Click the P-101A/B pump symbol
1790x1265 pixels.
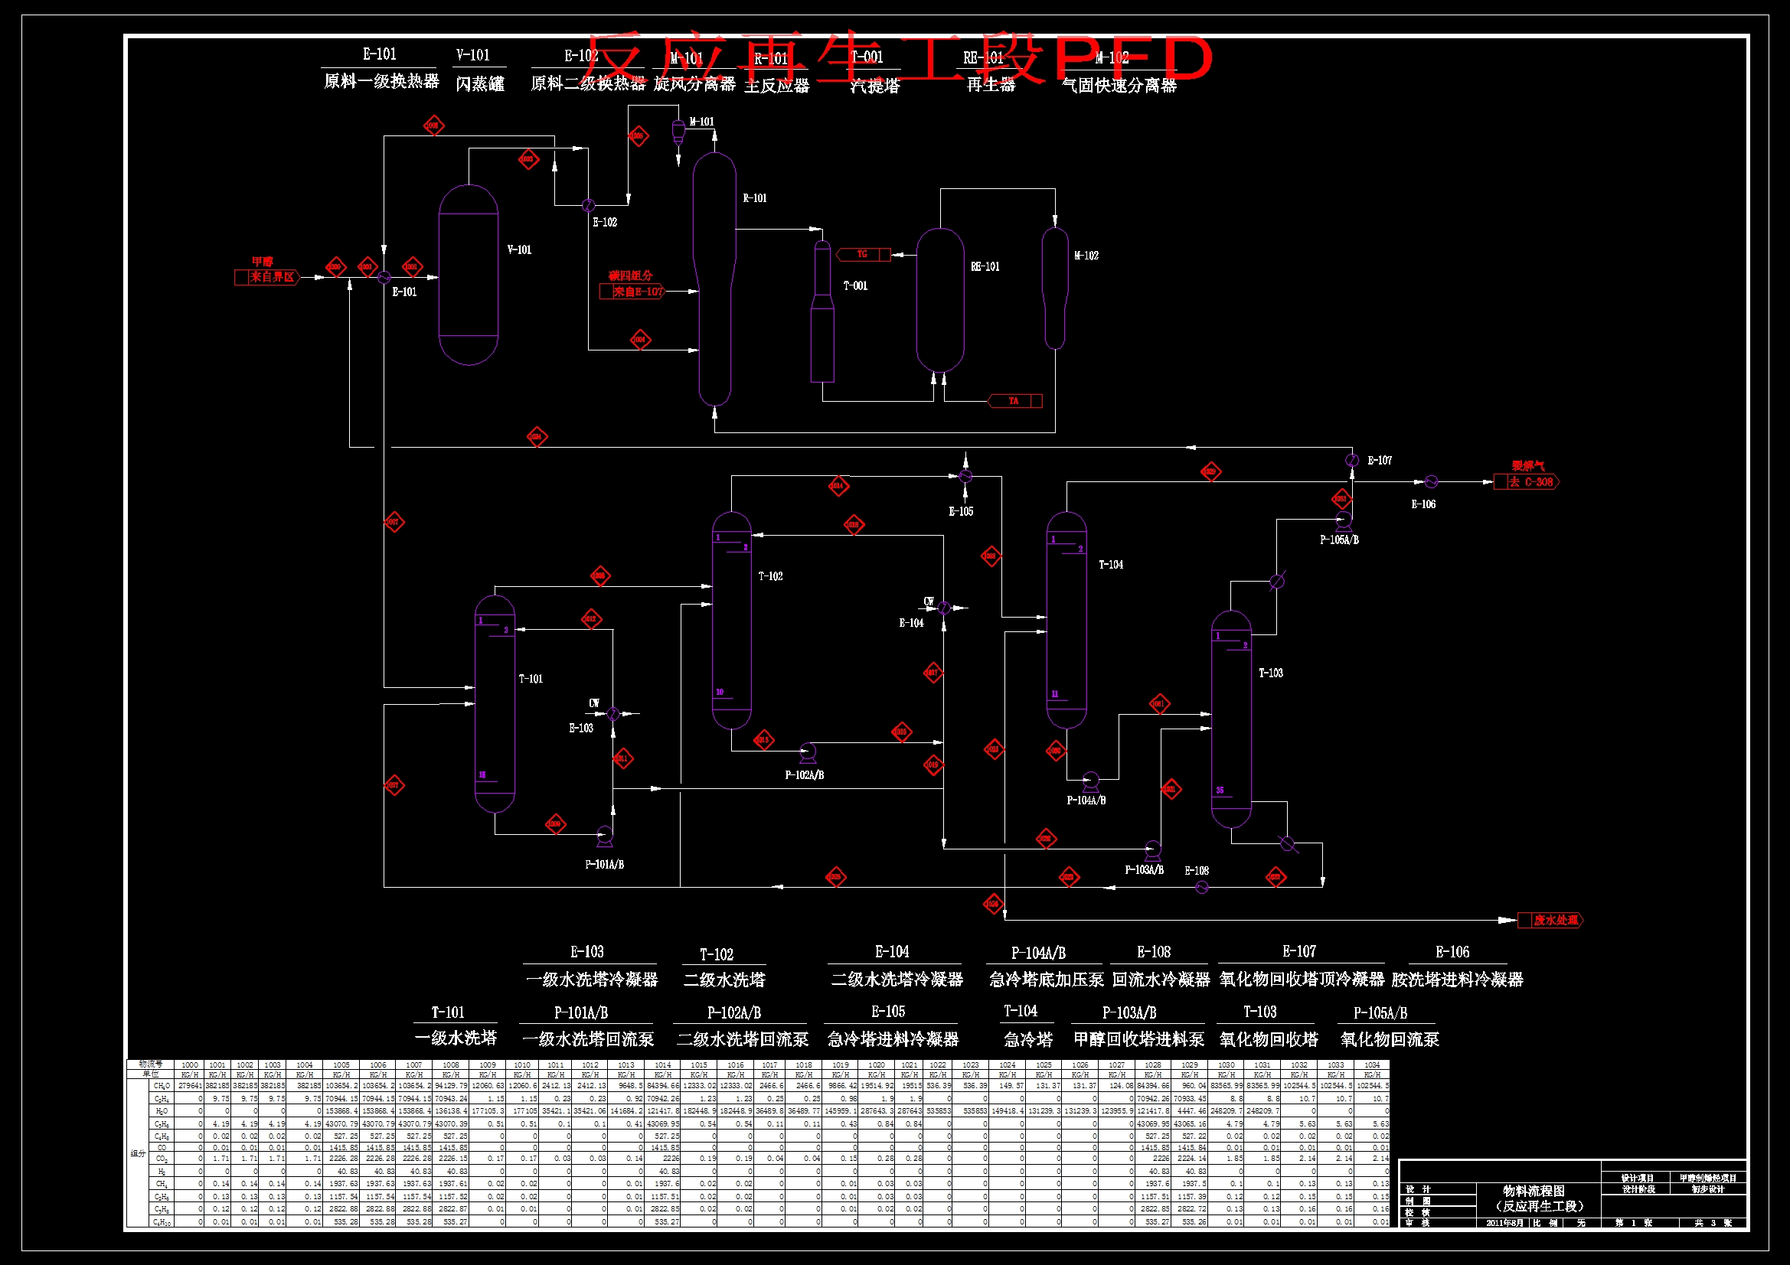point(604,836)
